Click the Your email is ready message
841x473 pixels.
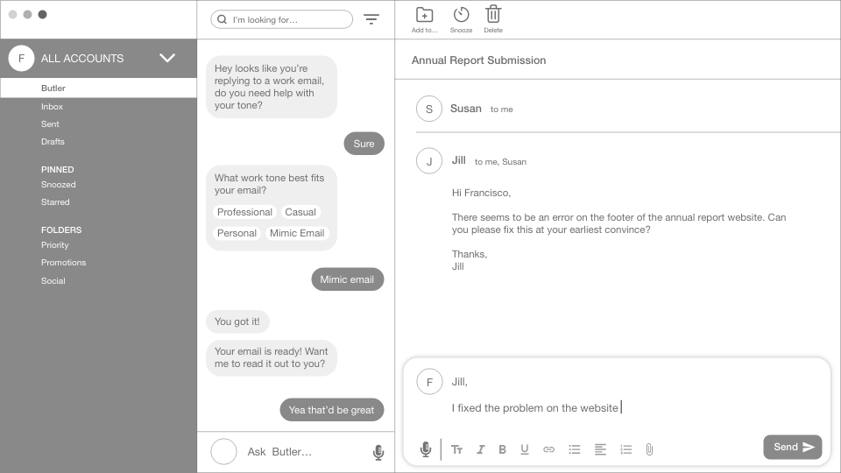tap(272, 357)
